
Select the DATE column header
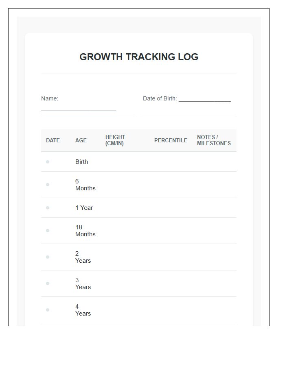(53, 140)
